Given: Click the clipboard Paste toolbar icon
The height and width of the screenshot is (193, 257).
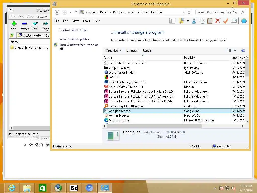Looking at the screenshot, I should coord(210,21).
